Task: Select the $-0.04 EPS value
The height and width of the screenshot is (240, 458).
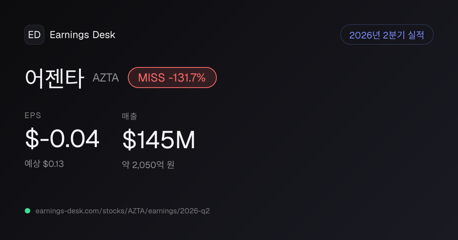Action: (x=62, y=139)
